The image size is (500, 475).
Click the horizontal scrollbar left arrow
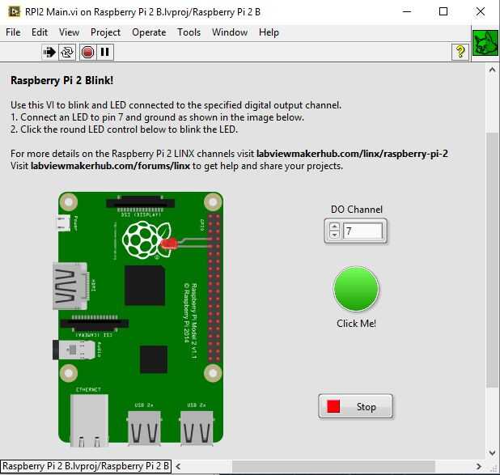coord(178,466)
